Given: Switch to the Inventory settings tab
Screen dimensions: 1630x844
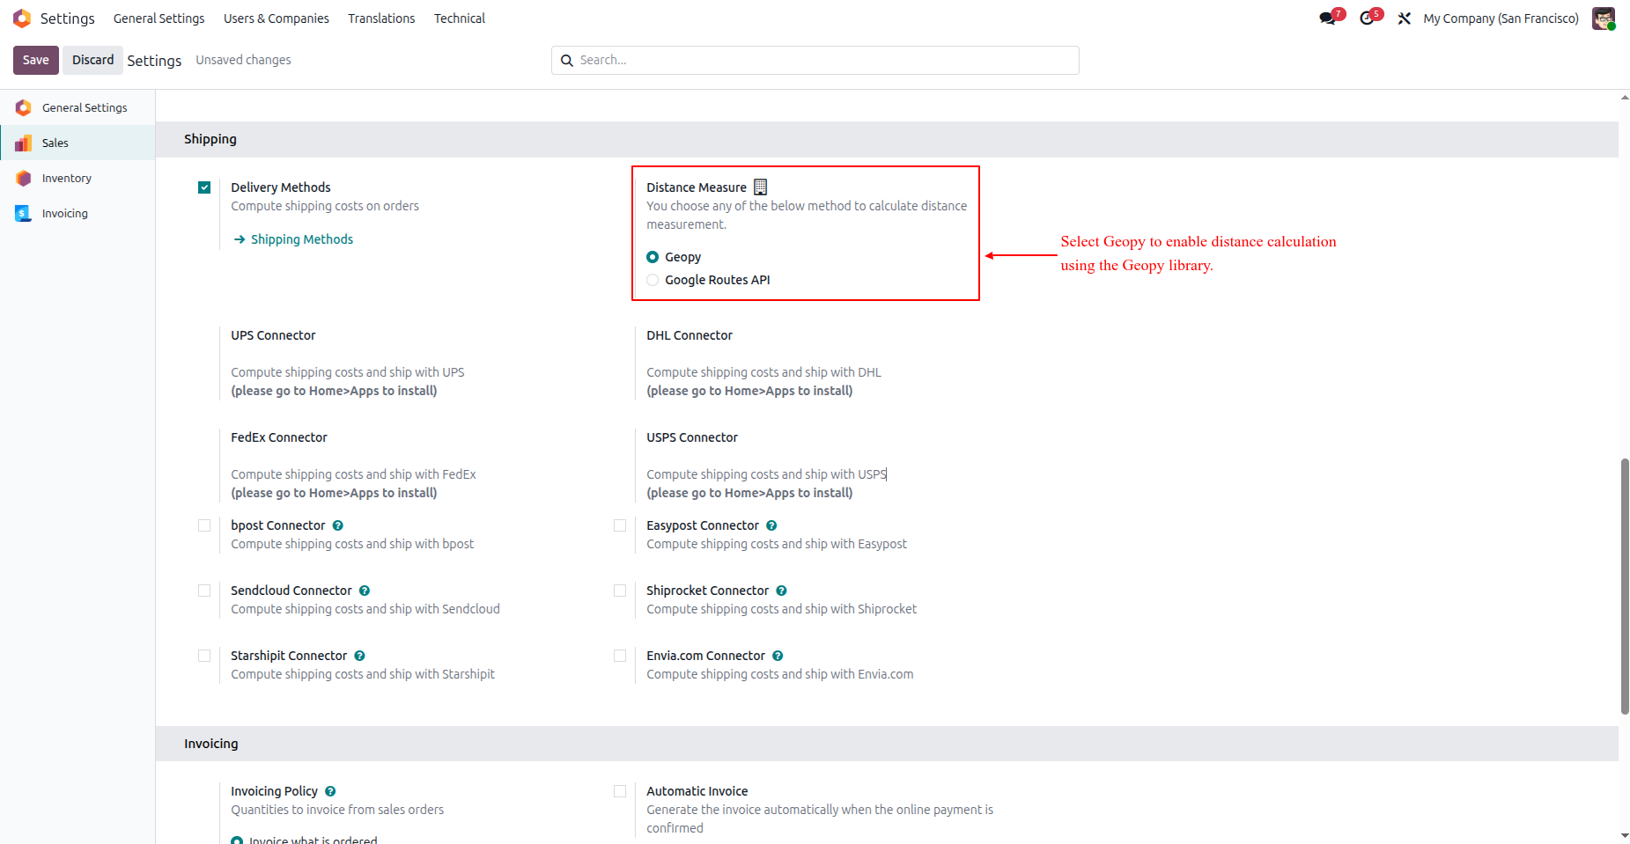Looking at the screenshot, I should [x=67, y=178].
